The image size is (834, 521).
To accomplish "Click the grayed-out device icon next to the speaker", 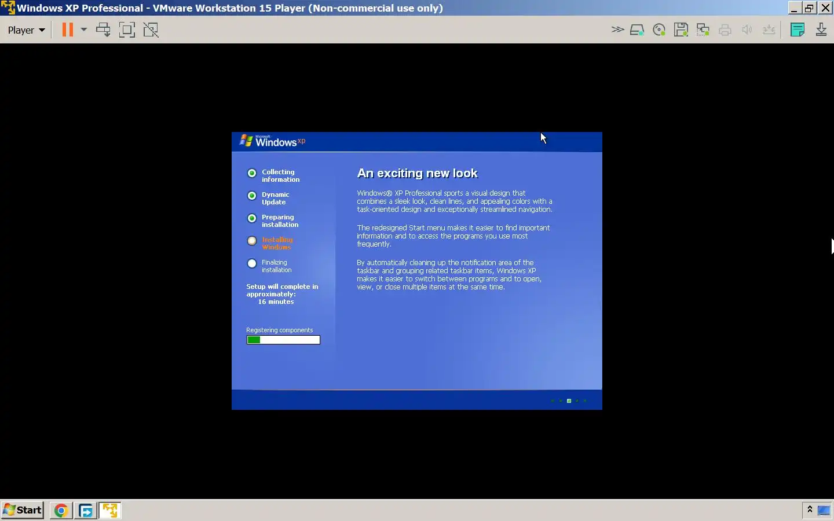I will click(769, 30).
